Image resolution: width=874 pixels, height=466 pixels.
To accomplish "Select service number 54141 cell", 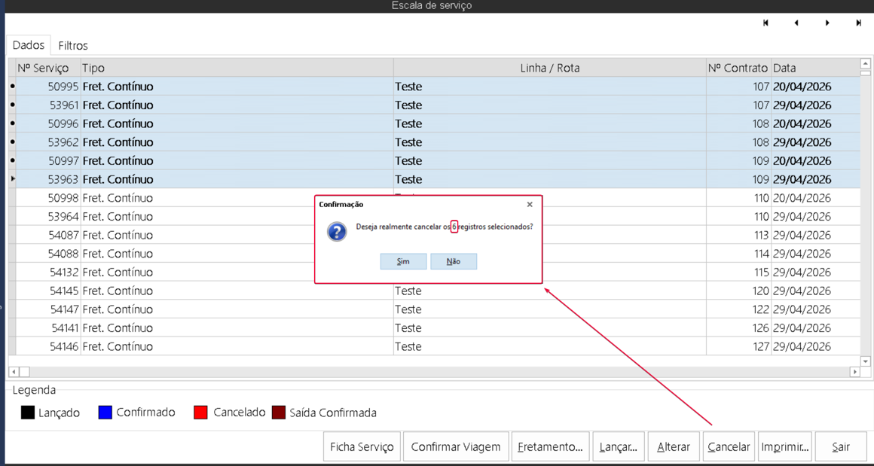I will tap(48, 327).
